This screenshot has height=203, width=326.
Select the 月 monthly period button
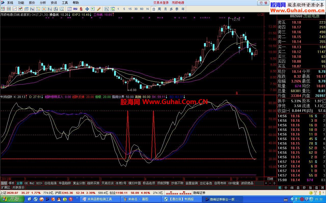(165, 9)
